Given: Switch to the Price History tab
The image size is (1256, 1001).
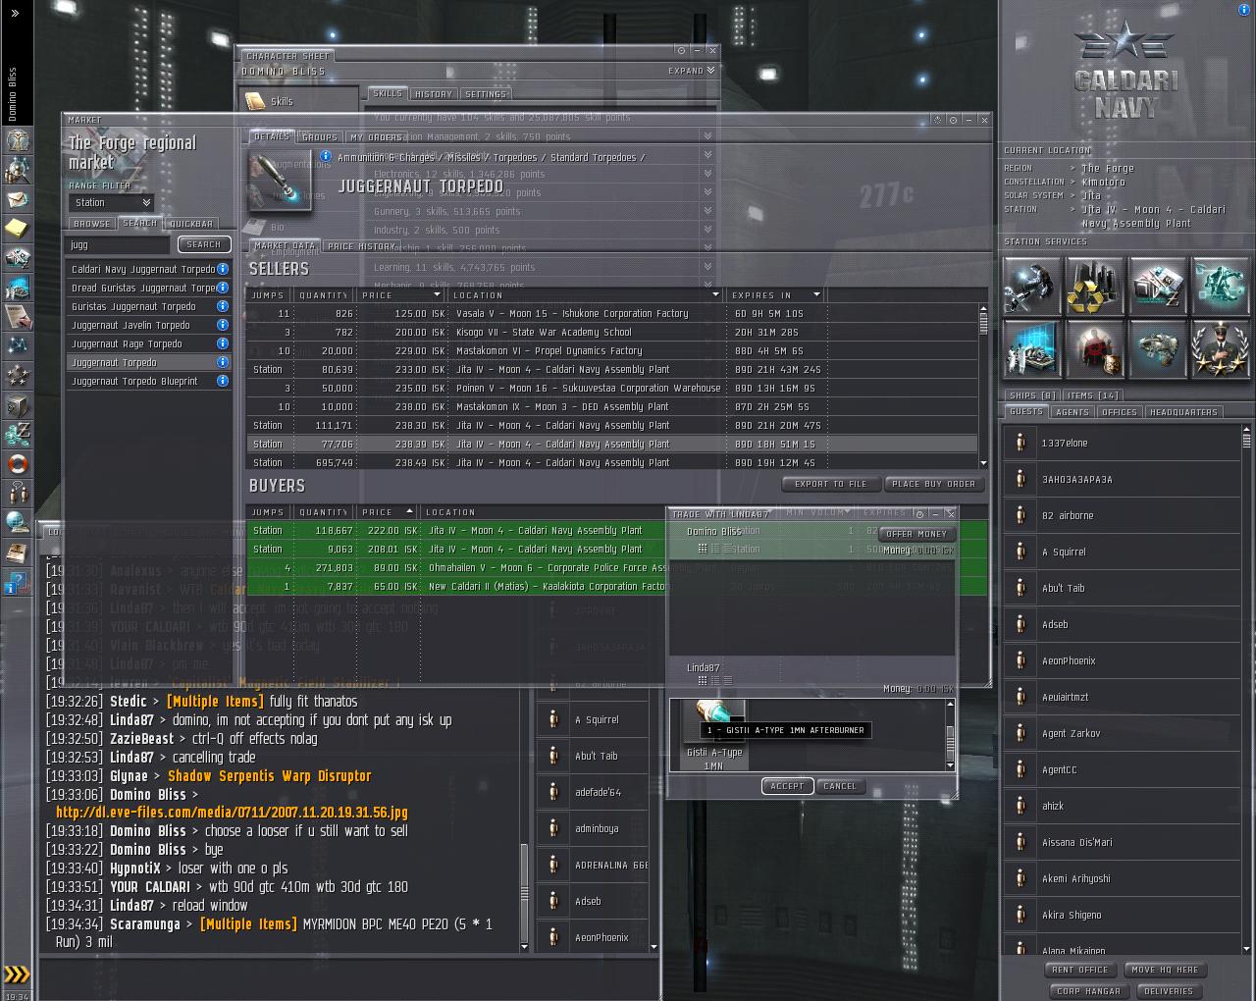Looking at the screenshot, I should (x=362, y=246).
